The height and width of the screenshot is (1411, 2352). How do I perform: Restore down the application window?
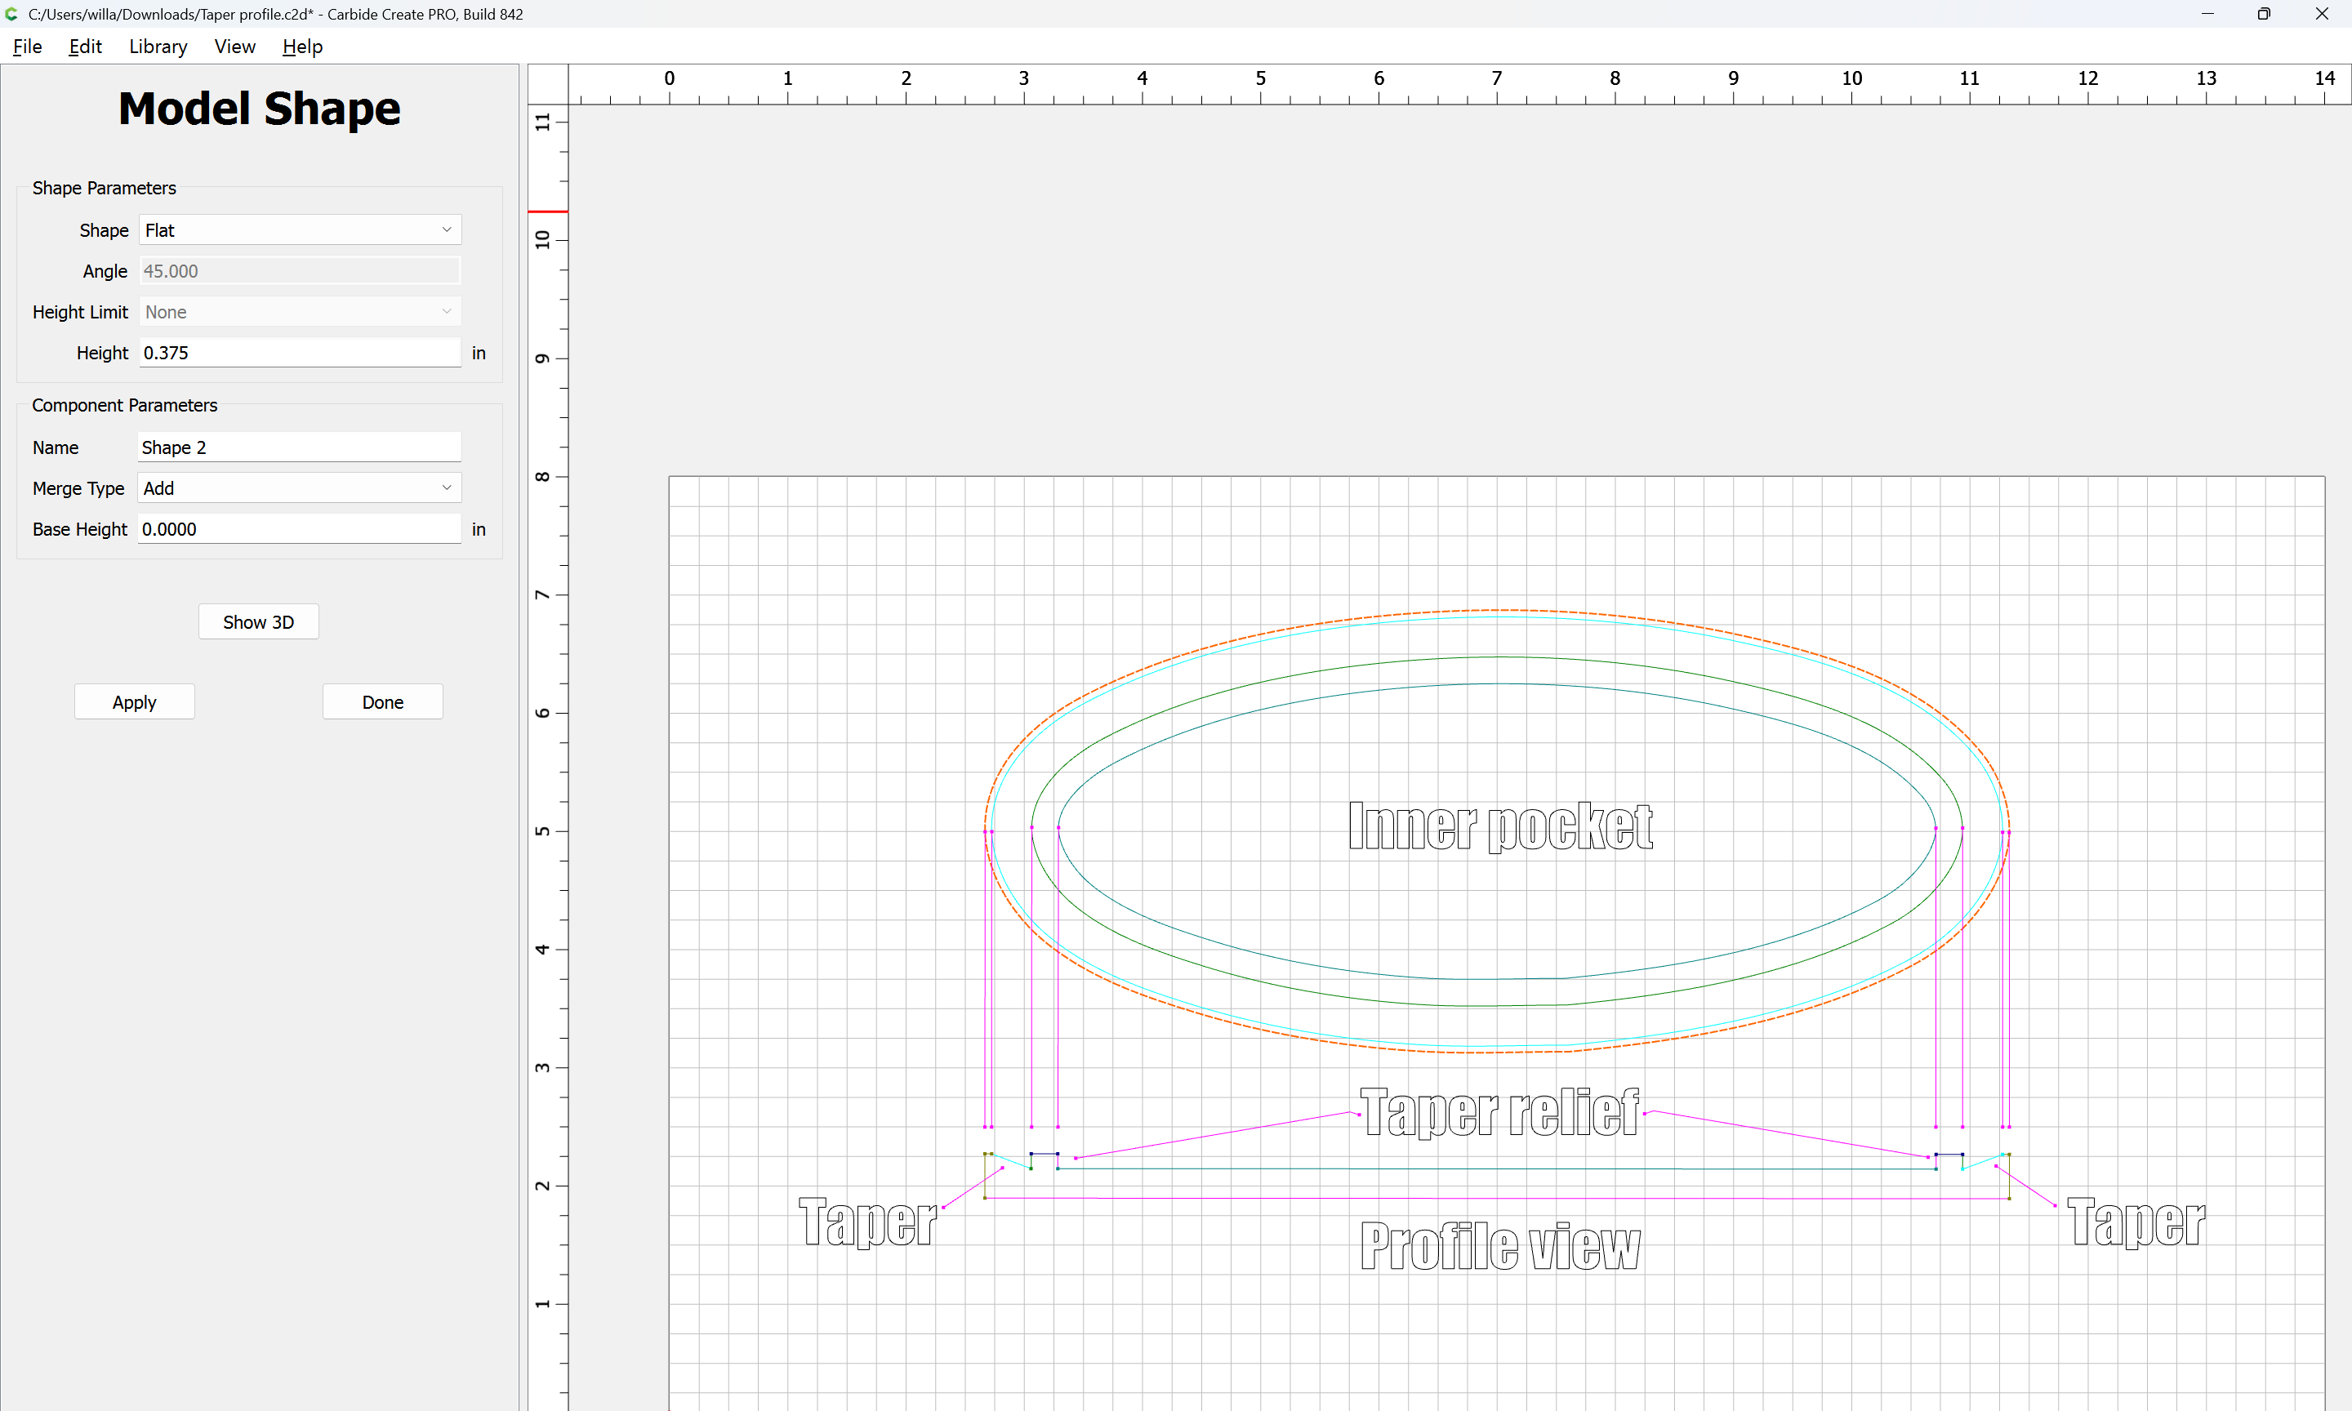(x=2264, y=14)
